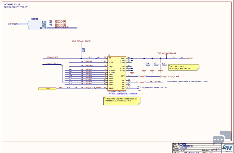Screen dimensions: 234x153
Task: Select the MX25LM51245GXDI0A part number text
Action: [x=117, y=92]
